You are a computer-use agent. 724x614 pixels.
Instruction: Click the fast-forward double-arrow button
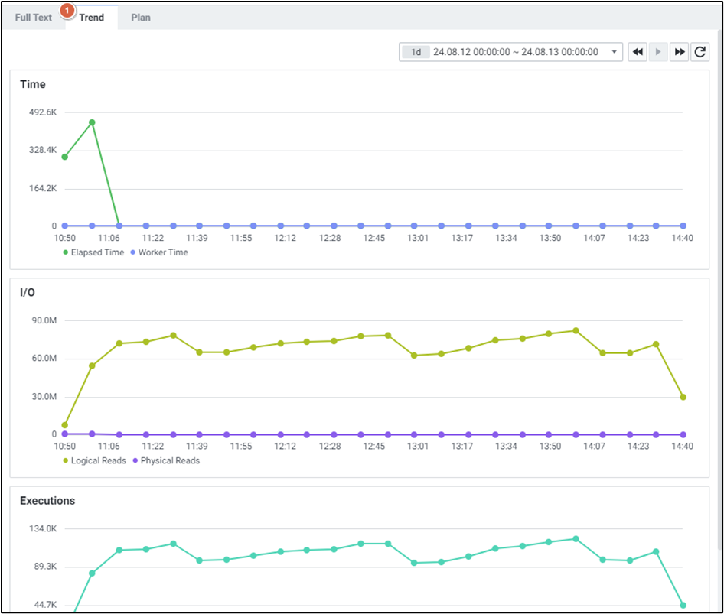(x=679, y=52)
